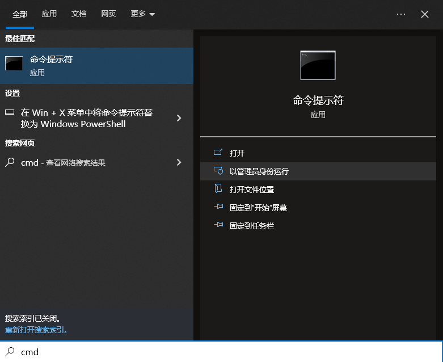Click the settings result keyboard icon
The height and width of the screenshot is (362, 443).
click(x=10, y=112)
